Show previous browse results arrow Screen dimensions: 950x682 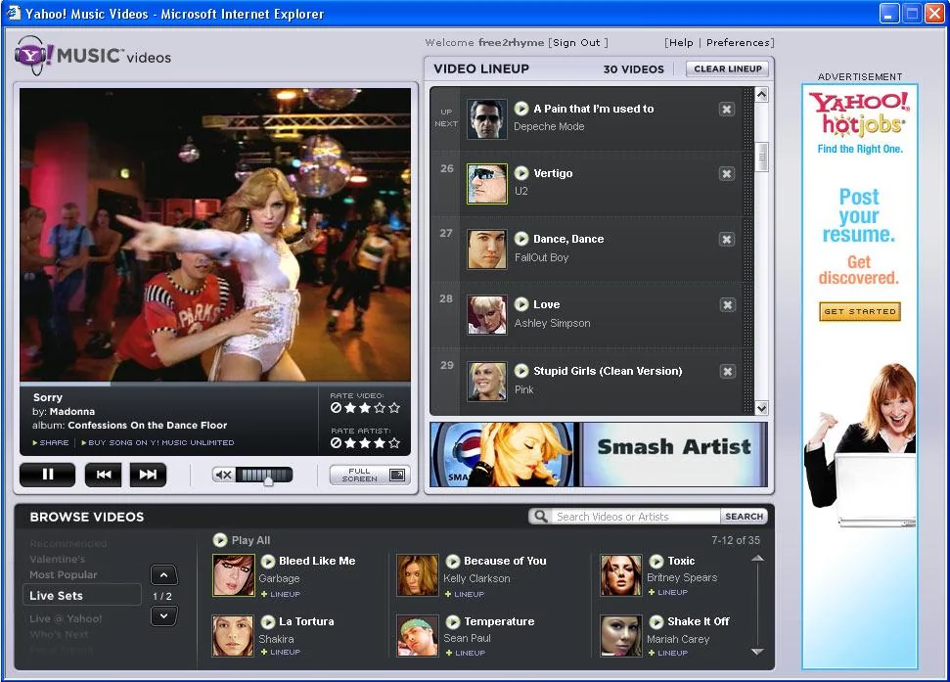(x=757, y=559)
